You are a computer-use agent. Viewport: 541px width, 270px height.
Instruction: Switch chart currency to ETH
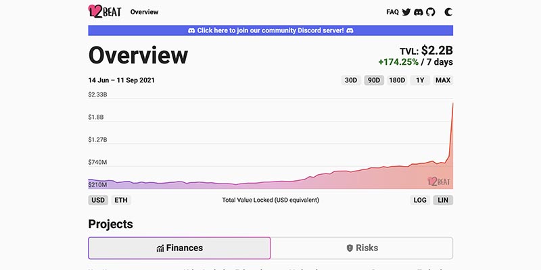[x=121, y=200]
